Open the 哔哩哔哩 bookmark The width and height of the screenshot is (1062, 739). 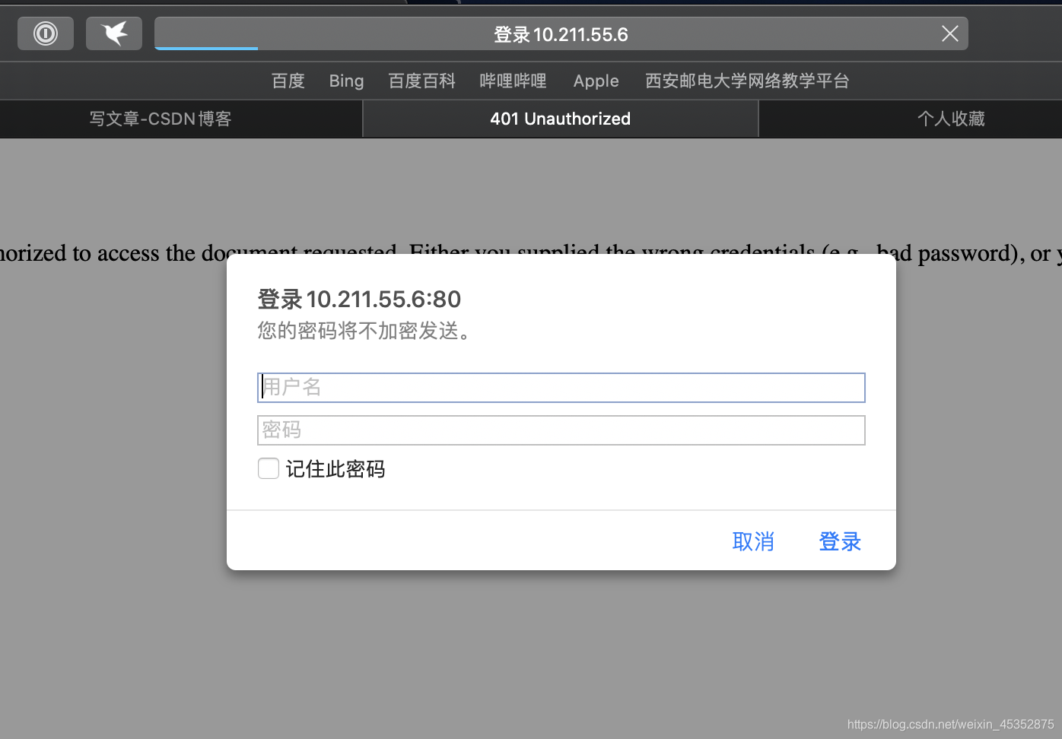pos(513,81)
